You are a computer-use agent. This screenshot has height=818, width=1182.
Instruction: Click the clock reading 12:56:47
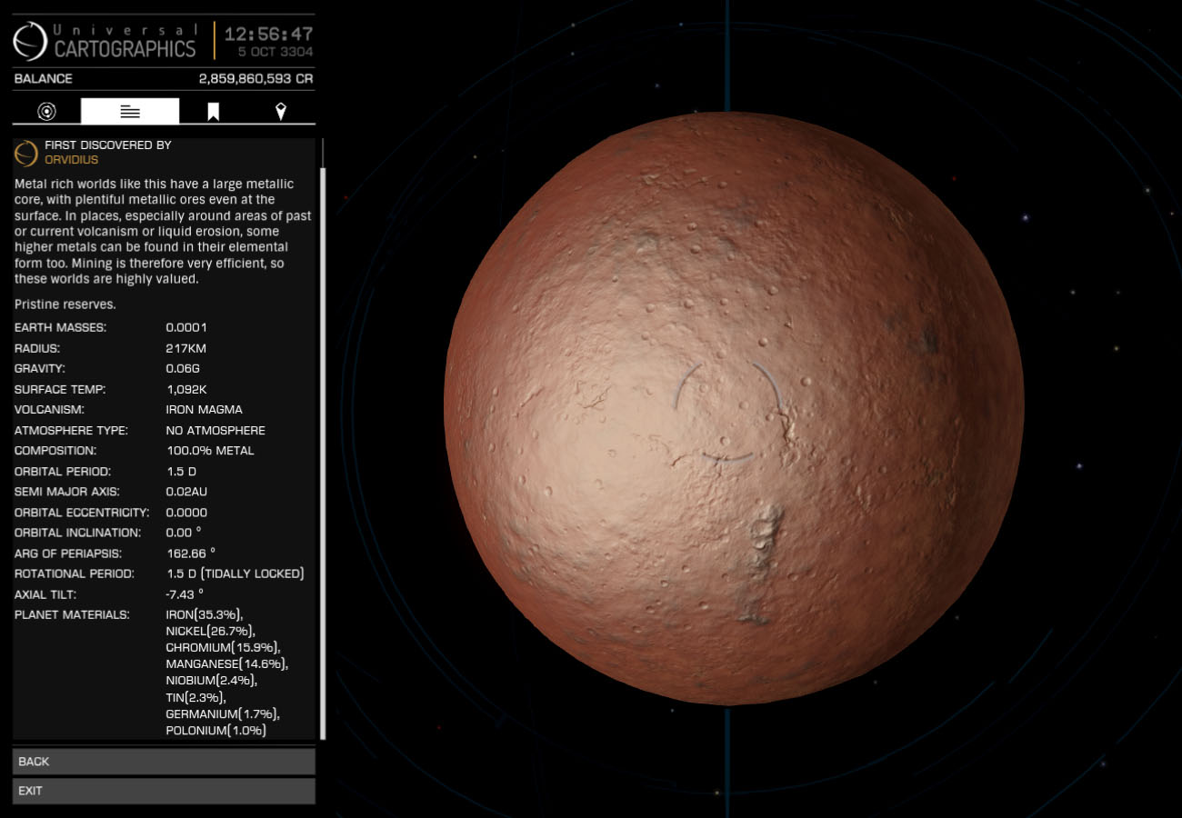coord(268,35)
